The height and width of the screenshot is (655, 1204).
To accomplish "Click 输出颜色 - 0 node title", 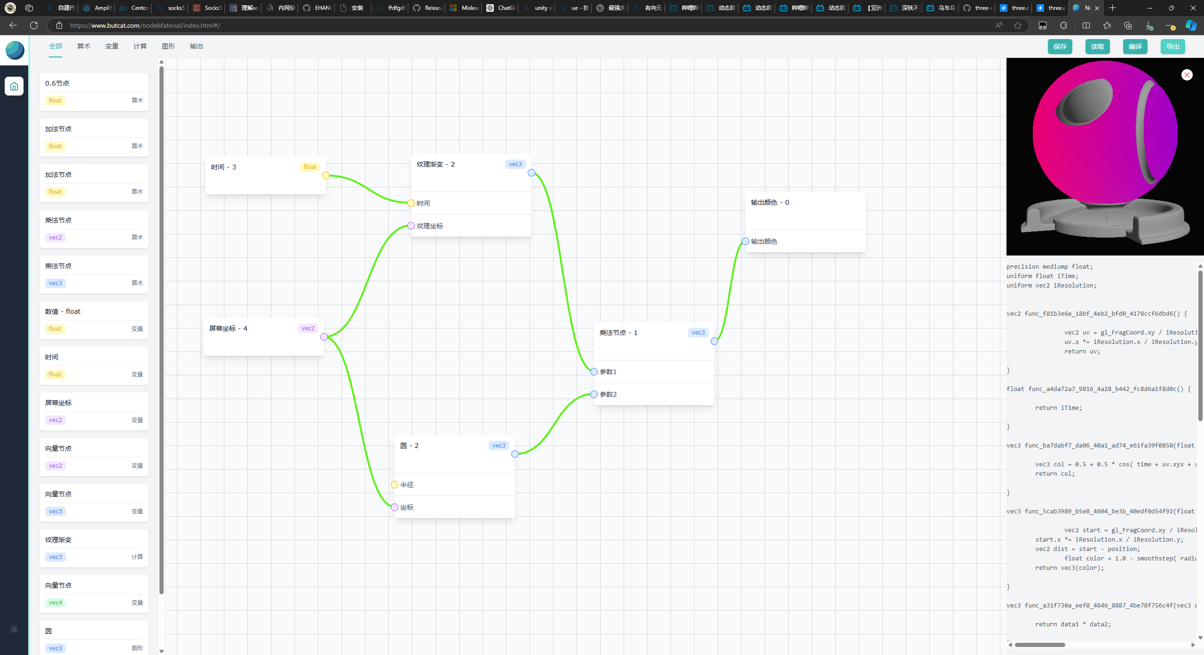I will pyautogui.click(x=770, y=202).
